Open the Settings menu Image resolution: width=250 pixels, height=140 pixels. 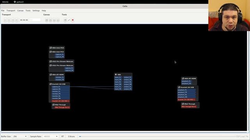pos(36,10)
